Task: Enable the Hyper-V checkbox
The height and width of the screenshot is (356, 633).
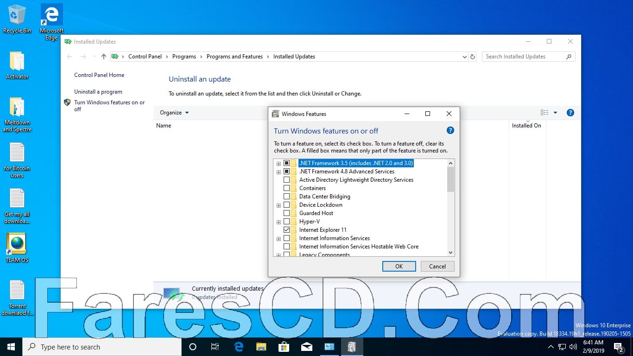Action: [286, 222]
